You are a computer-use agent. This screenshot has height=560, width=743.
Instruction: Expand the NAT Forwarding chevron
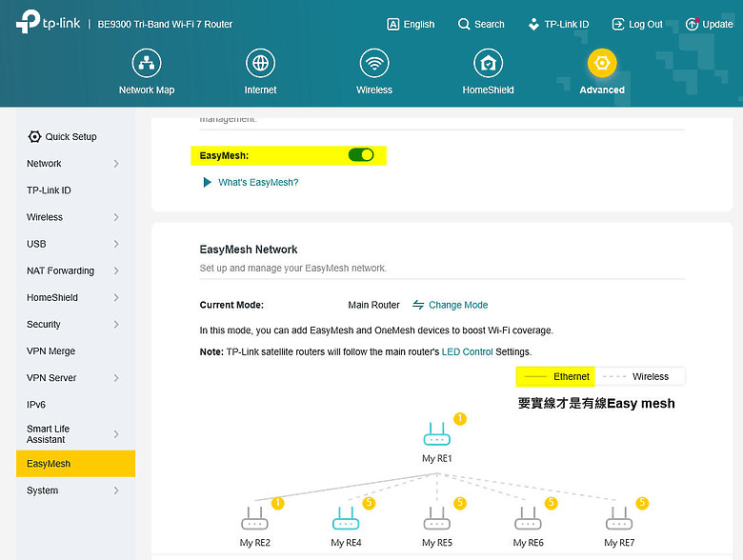116,270
